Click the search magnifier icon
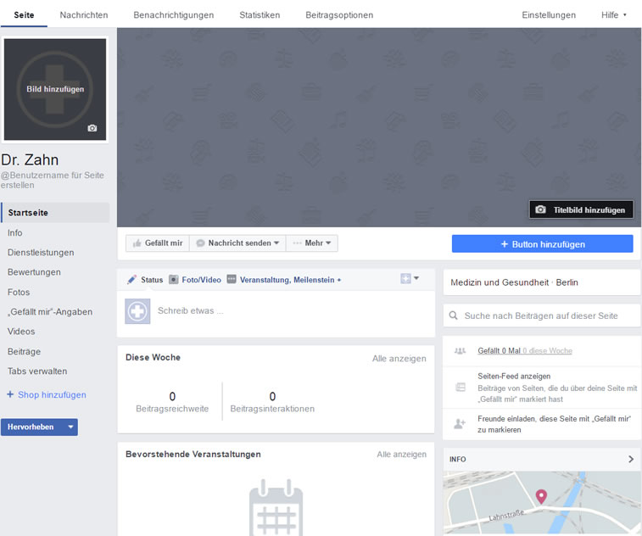The width and height of the screenshot is (642, 536). click(453, 315)
